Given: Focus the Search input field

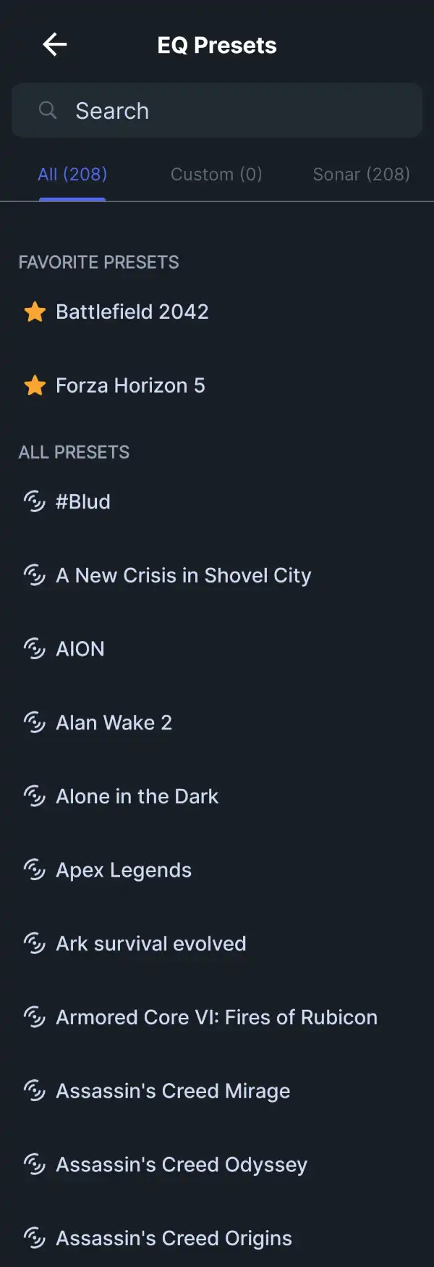Looking at the screenshot, I should (x=217, y=110).
